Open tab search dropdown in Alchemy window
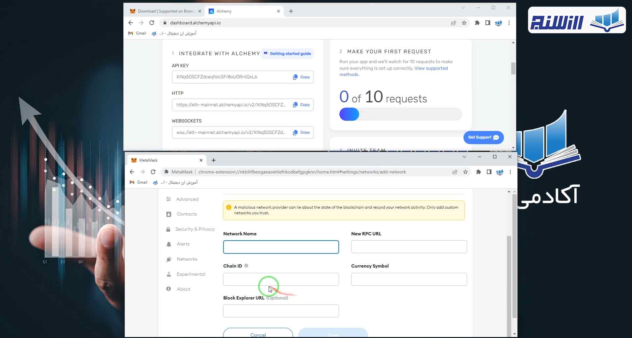The image size is (632, 338). 463,8
